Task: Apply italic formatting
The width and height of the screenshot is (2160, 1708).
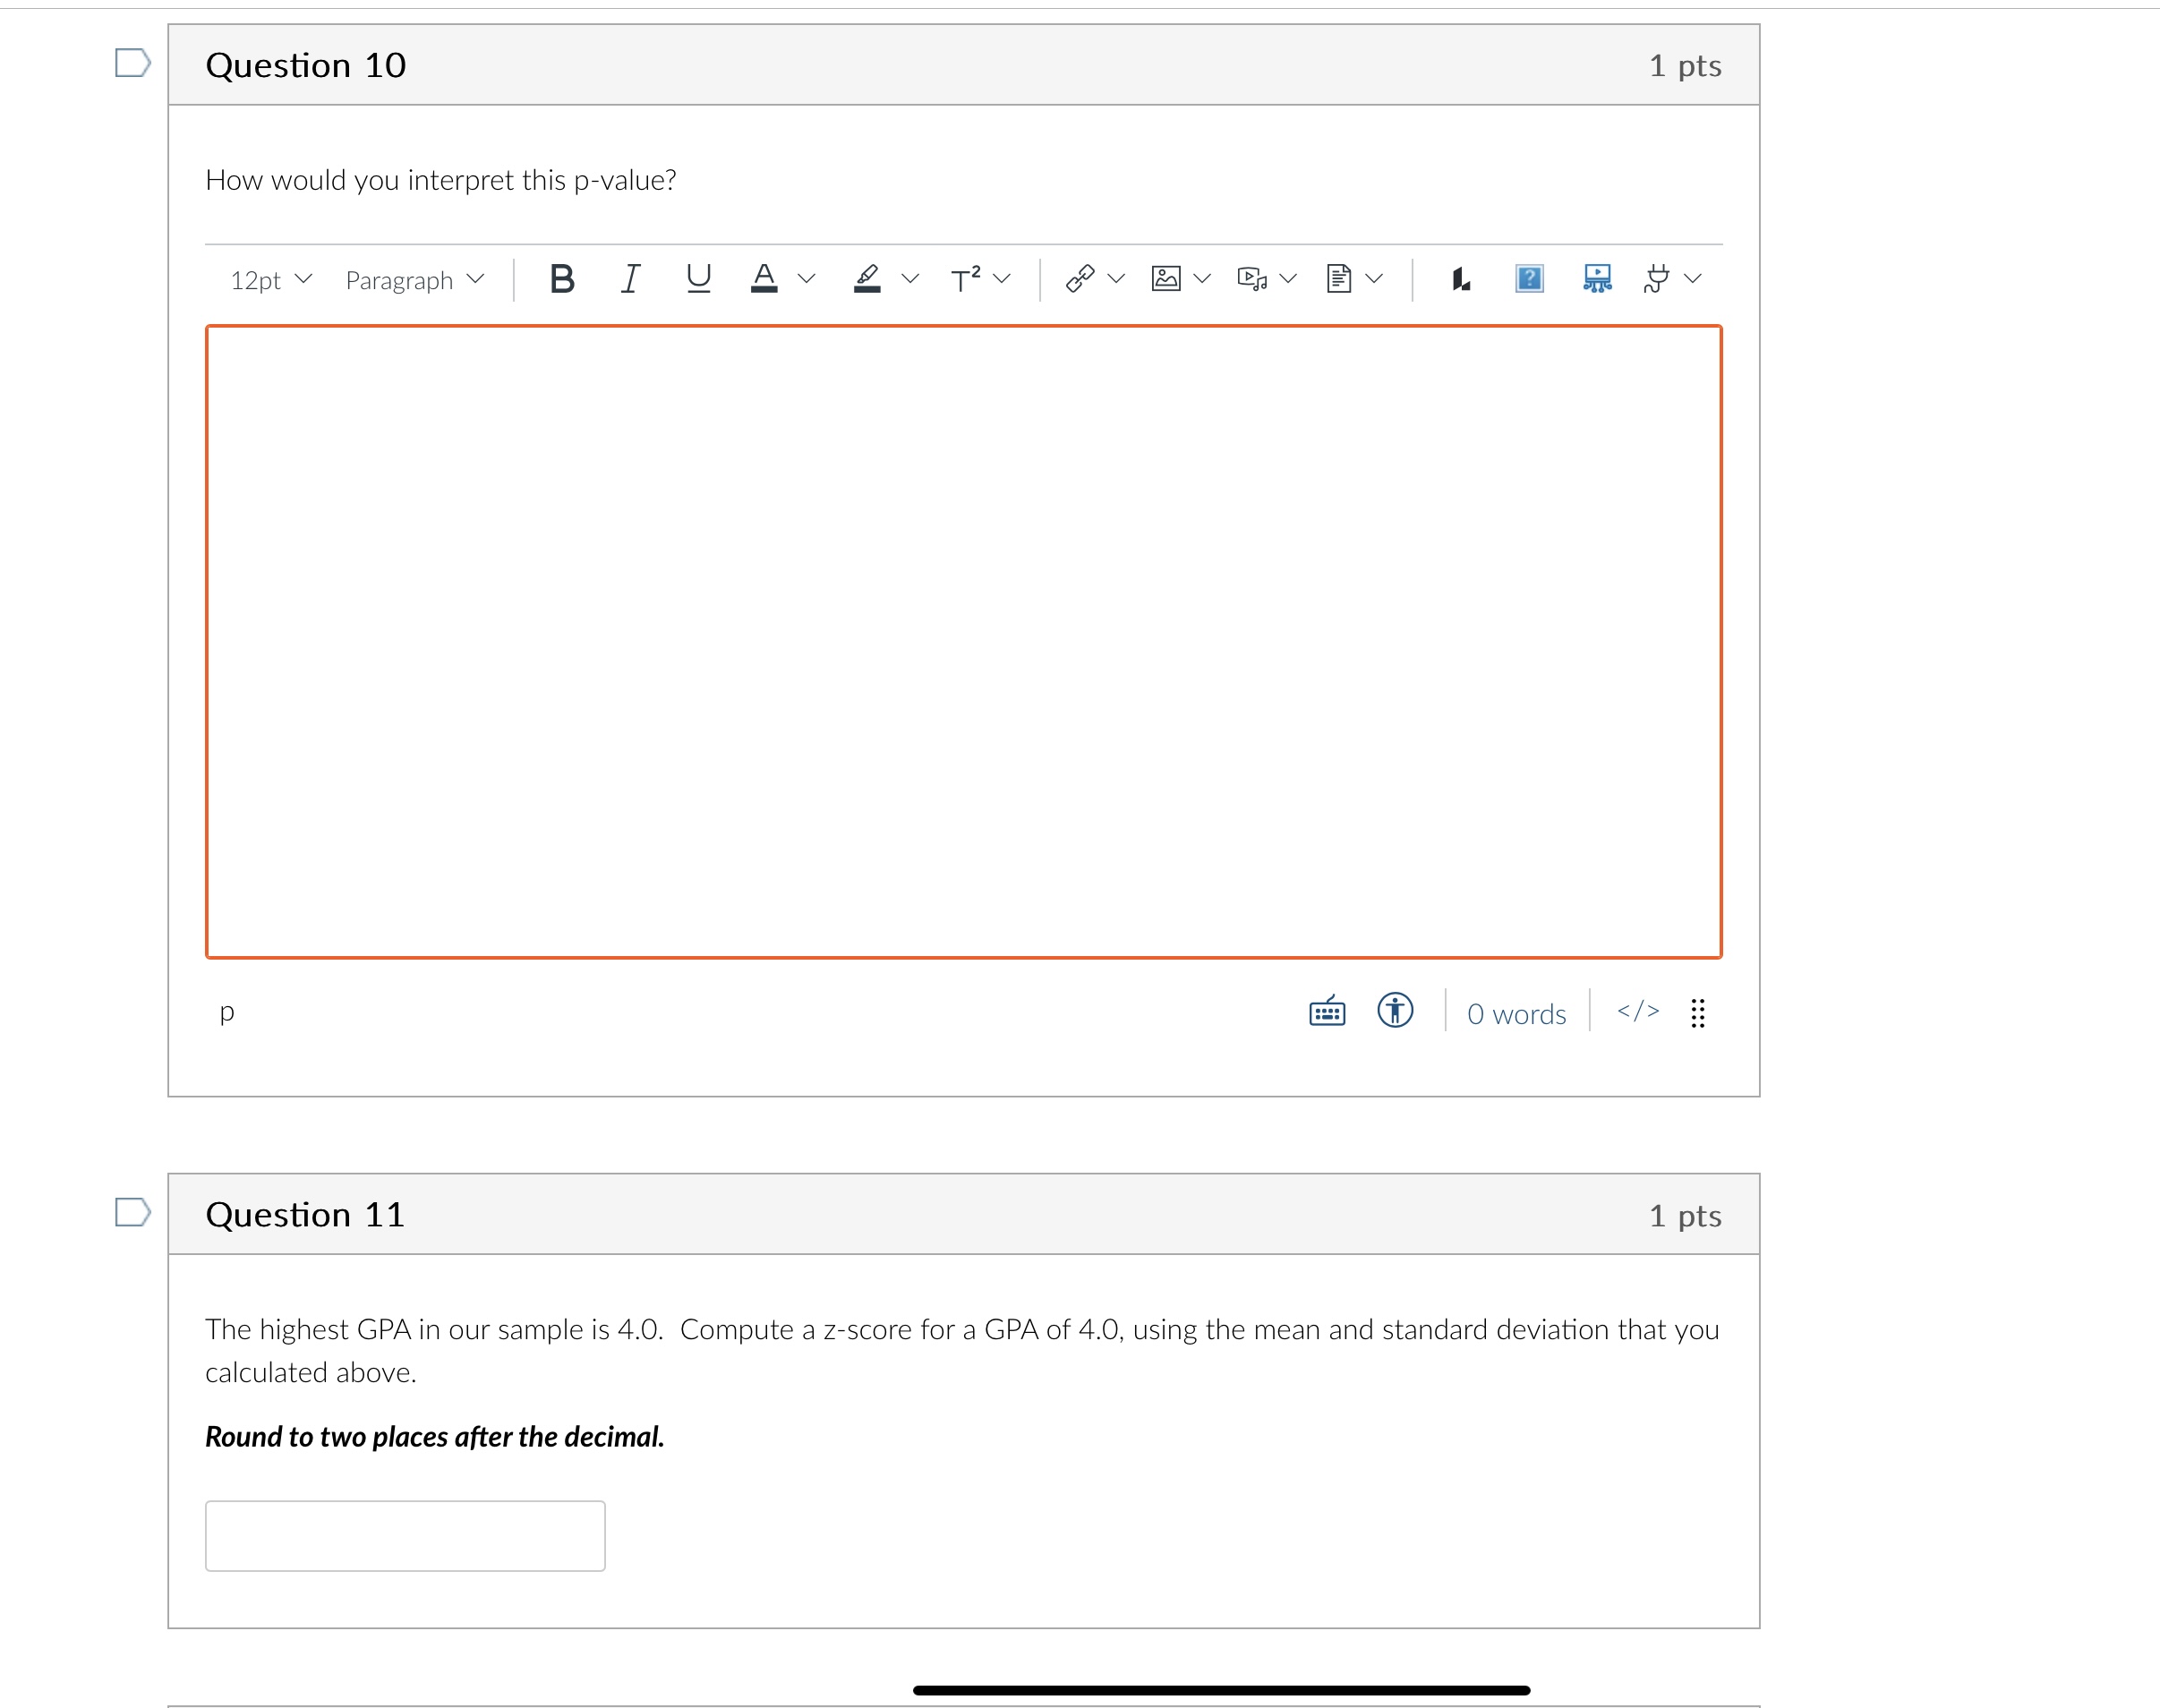Action: point(629,279)
